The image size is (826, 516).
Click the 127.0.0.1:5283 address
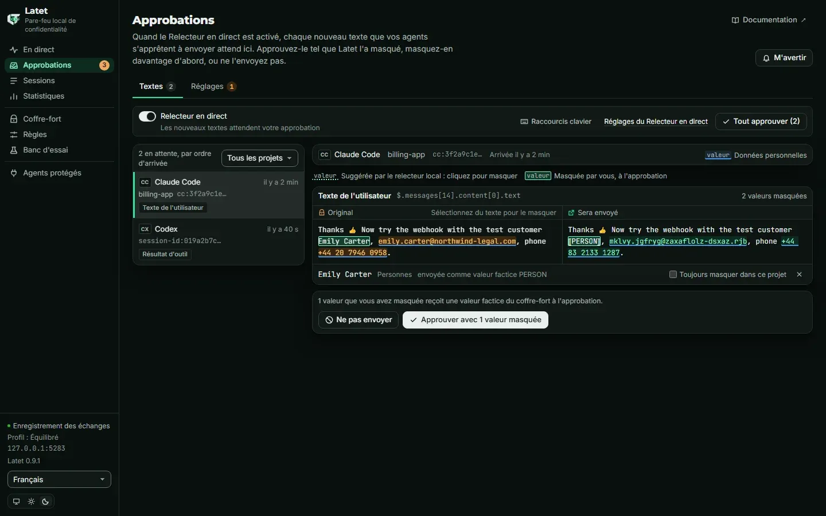(x=36, y=448)
